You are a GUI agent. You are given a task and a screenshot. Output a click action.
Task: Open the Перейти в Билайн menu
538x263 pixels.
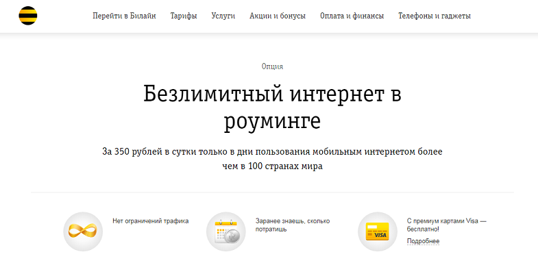tap(124, 16)
